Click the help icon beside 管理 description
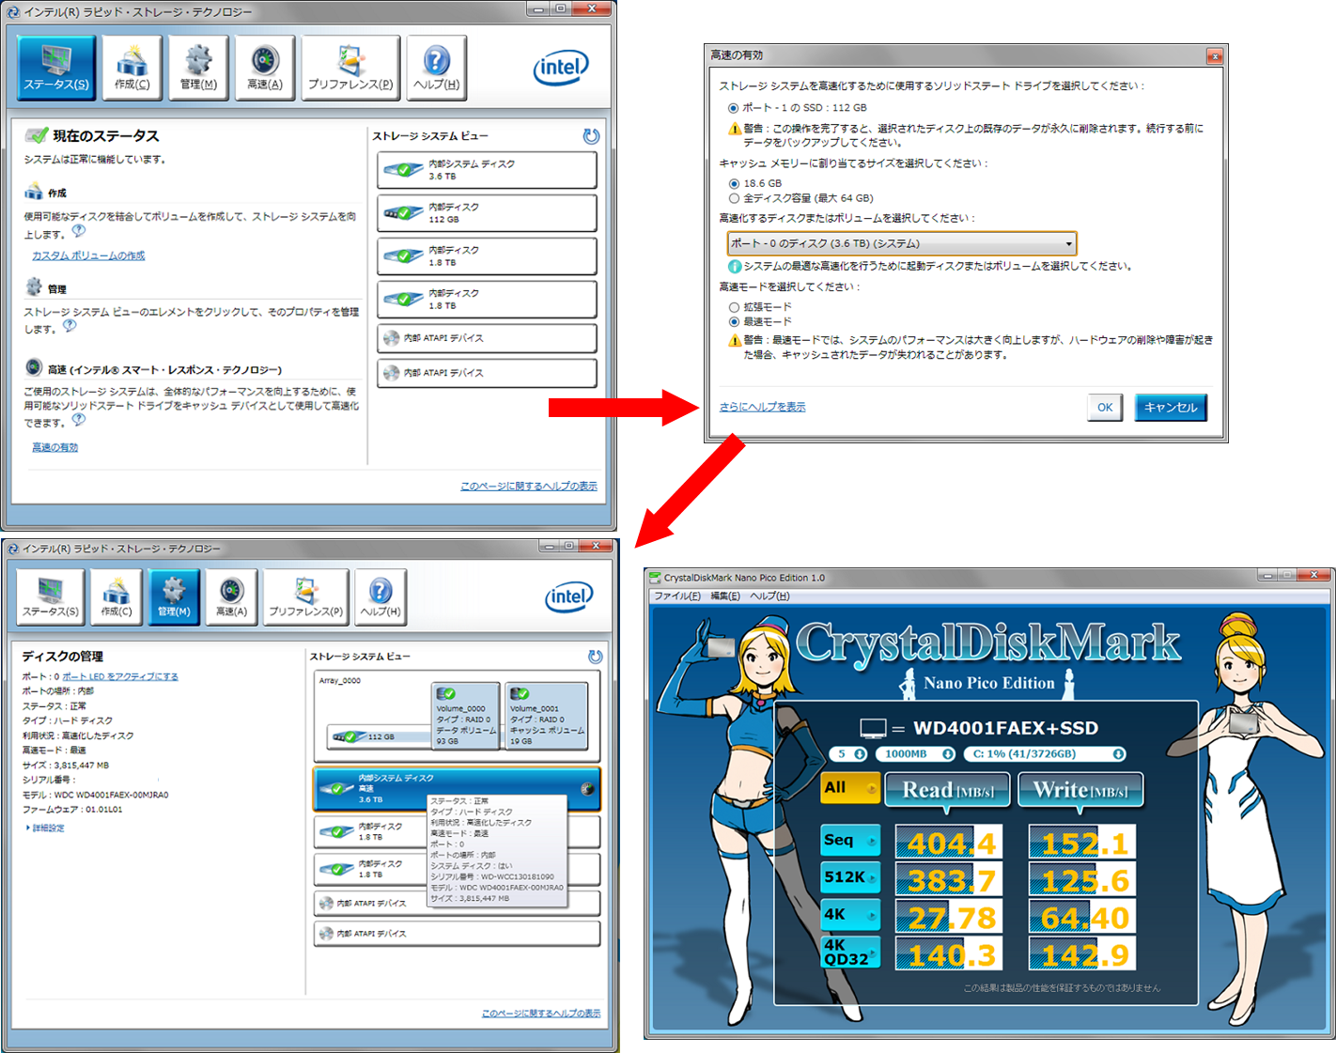 pyautogui.click(x=70, y=326)
